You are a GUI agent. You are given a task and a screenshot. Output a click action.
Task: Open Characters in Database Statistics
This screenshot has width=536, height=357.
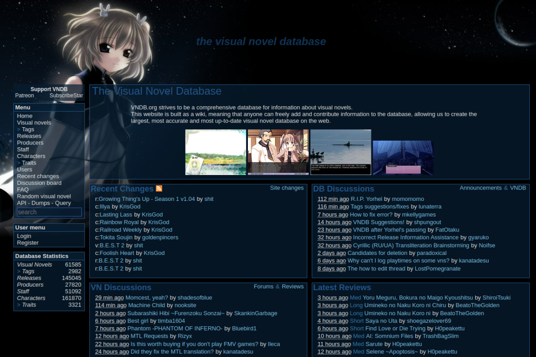[x=31, y=298]
